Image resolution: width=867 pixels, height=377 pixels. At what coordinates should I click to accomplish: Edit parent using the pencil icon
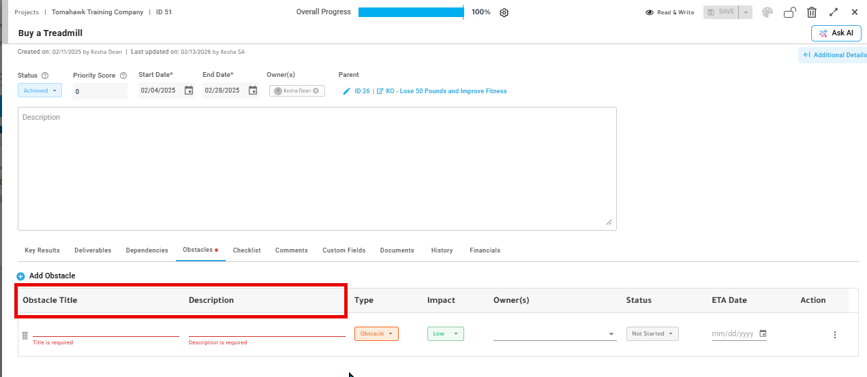(x=346, y=91)
